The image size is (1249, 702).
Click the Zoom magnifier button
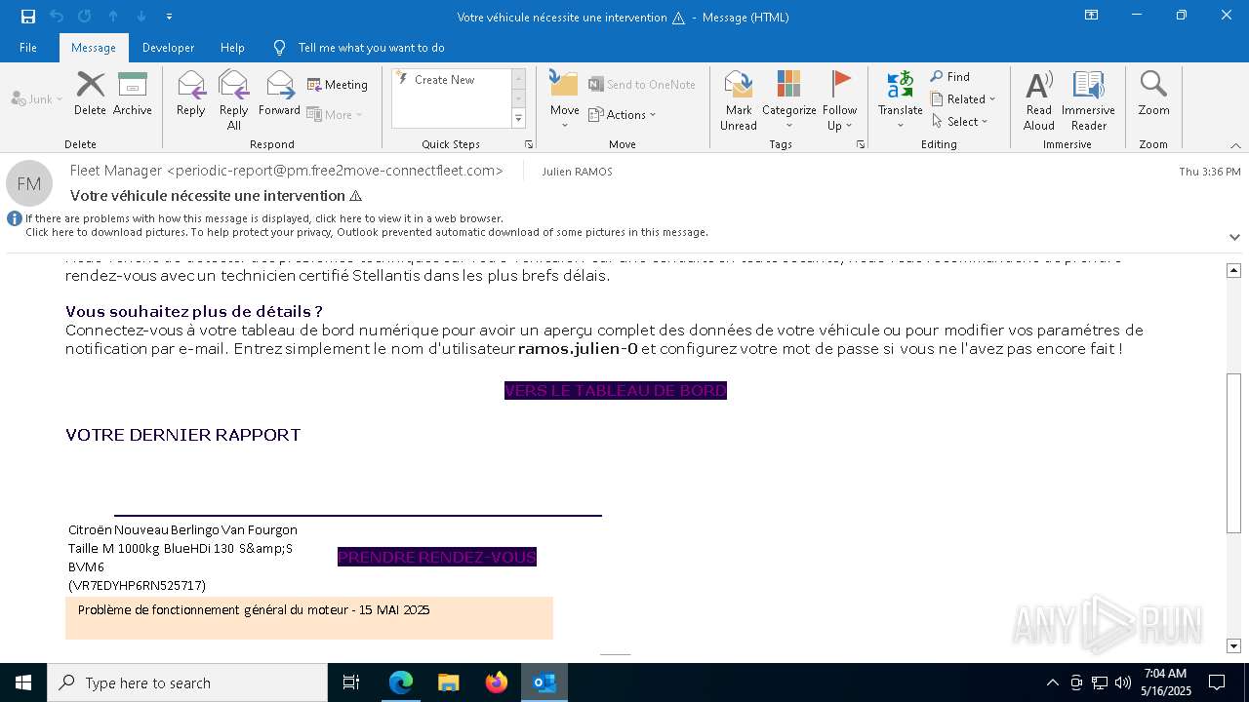tap(1153, 94)
